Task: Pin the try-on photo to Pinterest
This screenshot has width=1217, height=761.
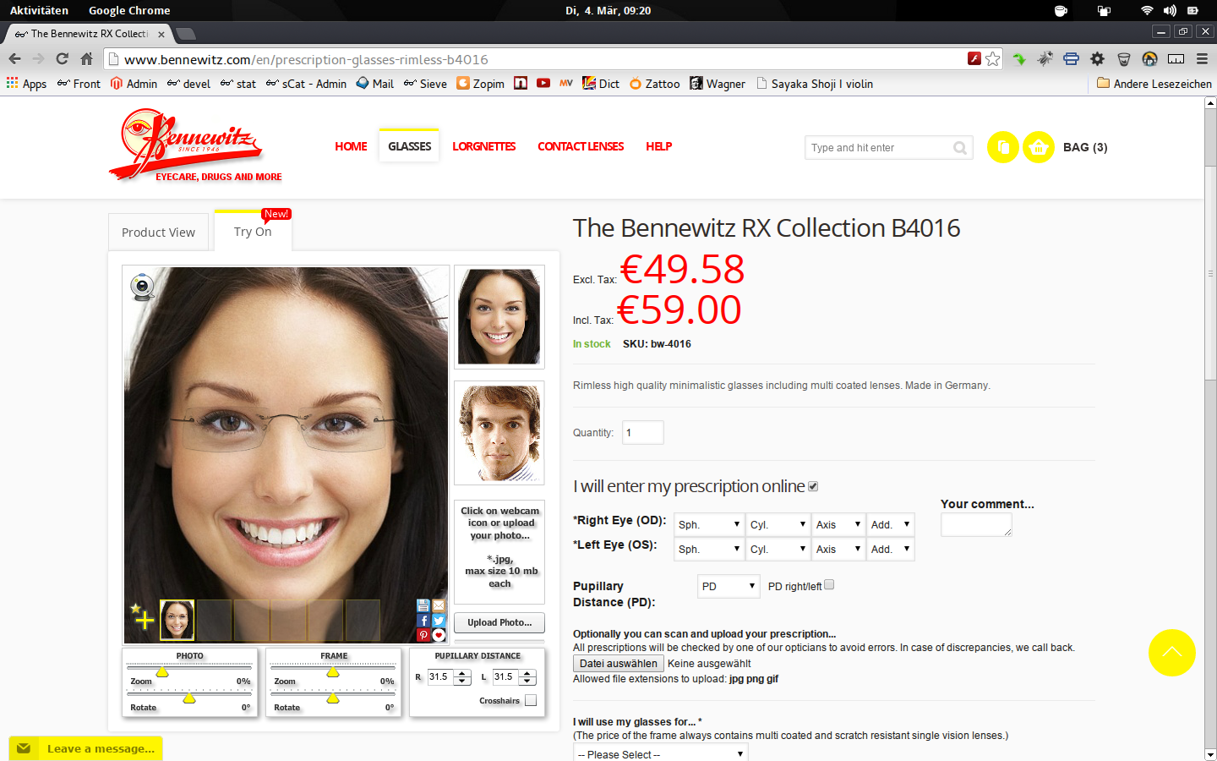Action: point(423,634)
